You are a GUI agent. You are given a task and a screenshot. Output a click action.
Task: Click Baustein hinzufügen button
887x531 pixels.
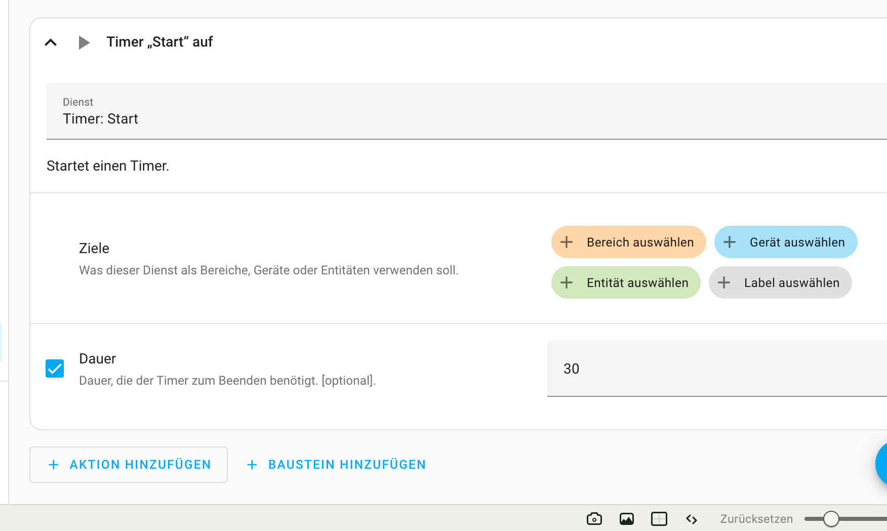[336, 465]
